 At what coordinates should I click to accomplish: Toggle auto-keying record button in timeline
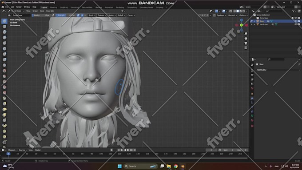pos(111,150)
